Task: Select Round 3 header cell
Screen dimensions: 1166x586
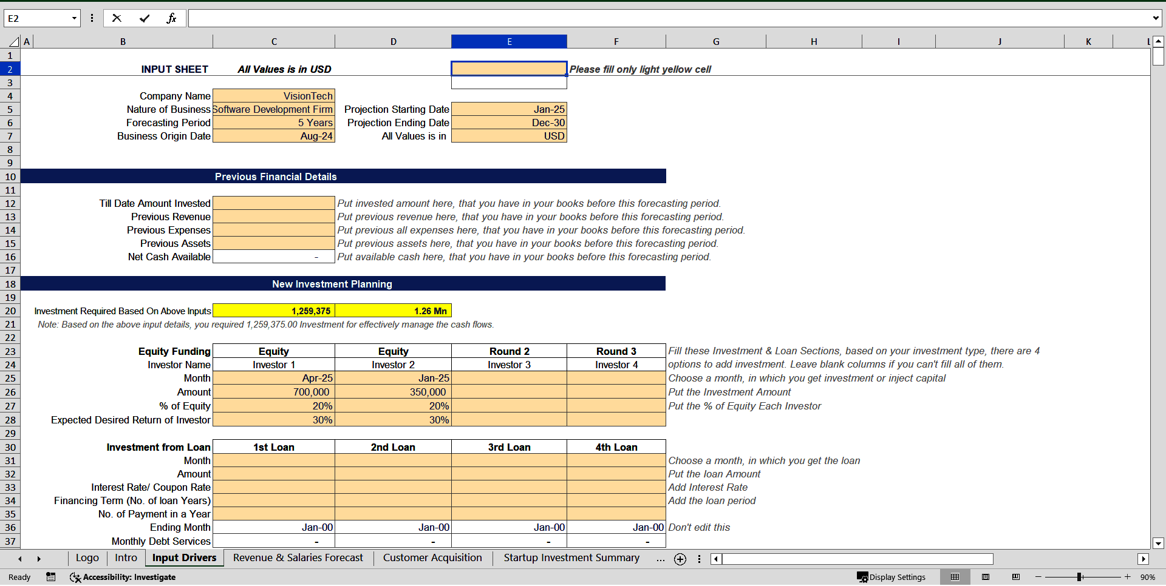Action: click(616, 351)
